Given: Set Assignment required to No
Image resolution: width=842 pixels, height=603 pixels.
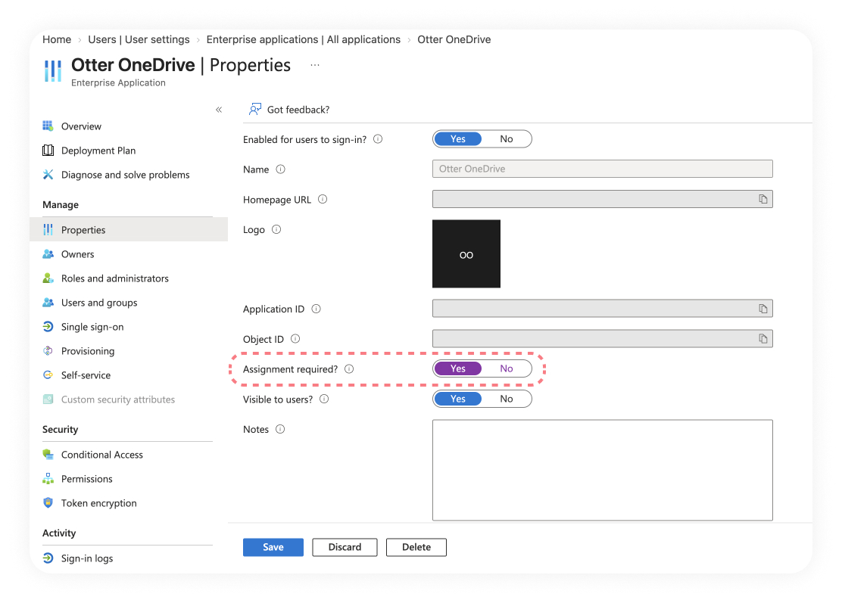Looking at the screenshot, I should pos(507,368).
